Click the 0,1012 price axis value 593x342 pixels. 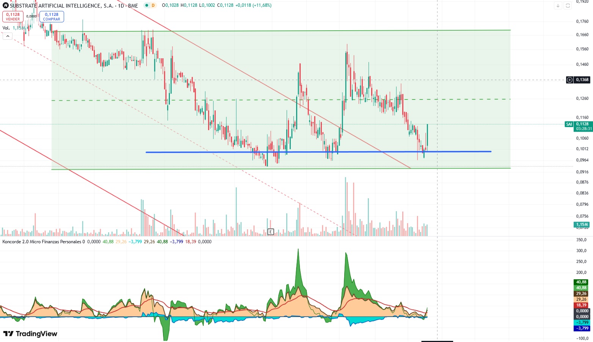pyautogui.click(x=582, y=149)
